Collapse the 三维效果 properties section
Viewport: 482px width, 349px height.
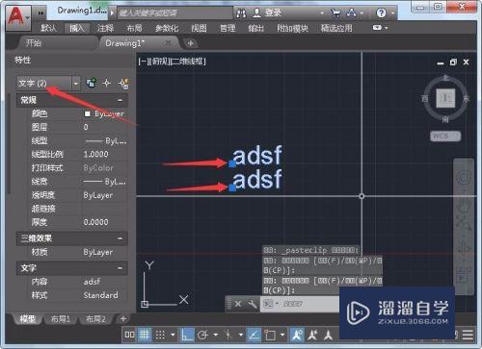point(120,238)
